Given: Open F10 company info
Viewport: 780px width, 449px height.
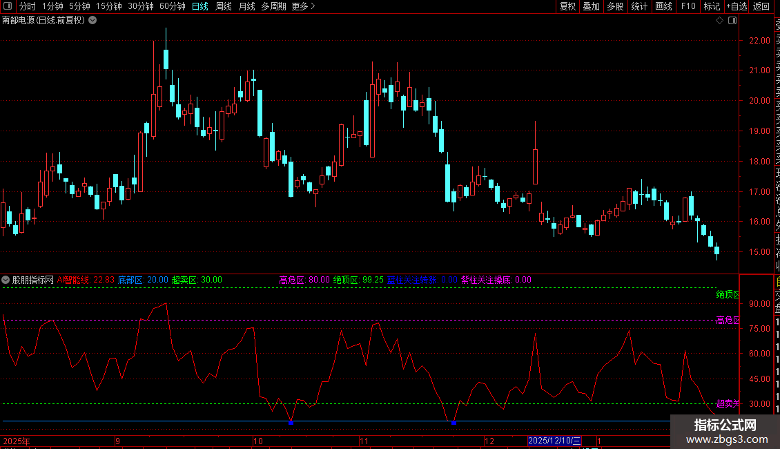Looking at the screenshot, I should 688,6.
